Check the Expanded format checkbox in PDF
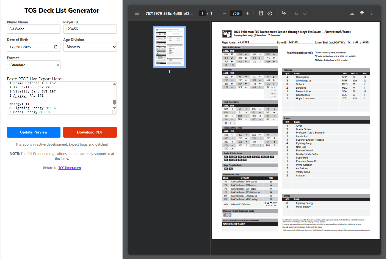387x259 pixels. [x=269, y=36]
